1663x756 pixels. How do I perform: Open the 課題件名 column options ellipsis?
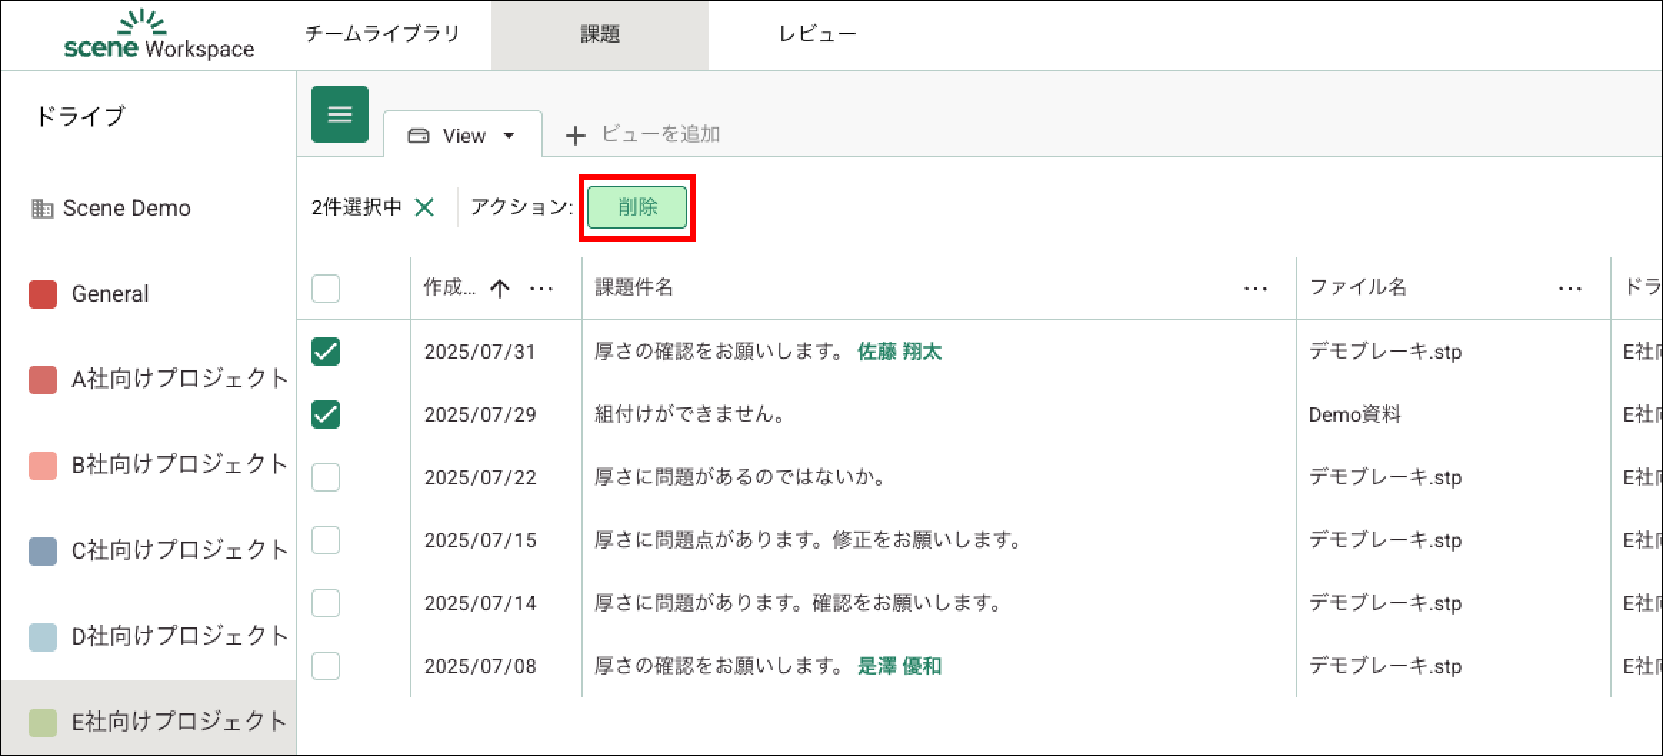[1255, 289]
